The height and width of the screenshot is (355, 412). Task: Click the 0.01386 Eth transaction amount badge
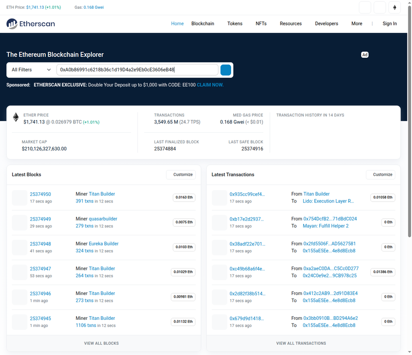383,272
